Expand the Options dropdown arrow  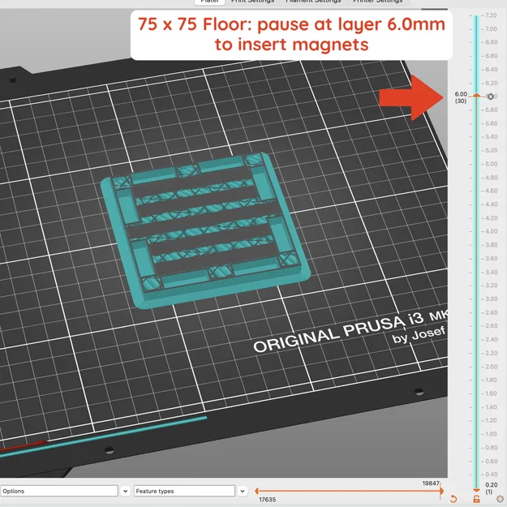[125, 491]
